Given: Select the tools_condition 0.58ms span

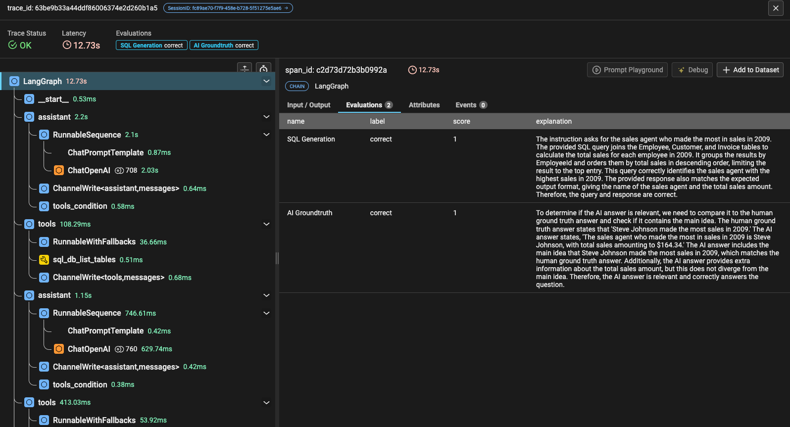Looking at the screenshot, I should point(80,206).
